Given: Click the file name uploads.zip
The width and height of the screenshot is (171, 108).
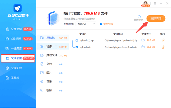Looking at the screenshot, I should (x=85, y=47).
